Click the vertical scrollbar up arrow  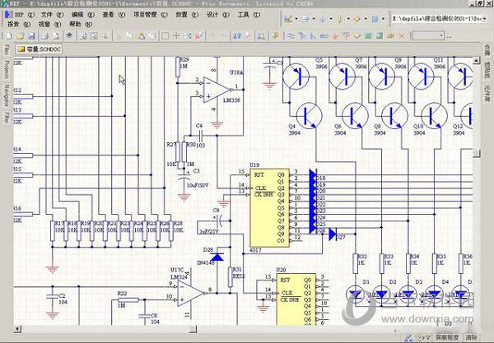pyautogui.click(x=477, y=61)
